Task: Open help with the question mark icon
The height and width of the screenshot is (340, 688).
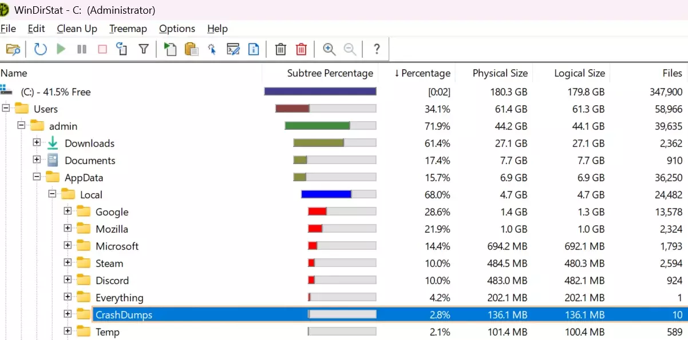Action: tap(377, 49)
